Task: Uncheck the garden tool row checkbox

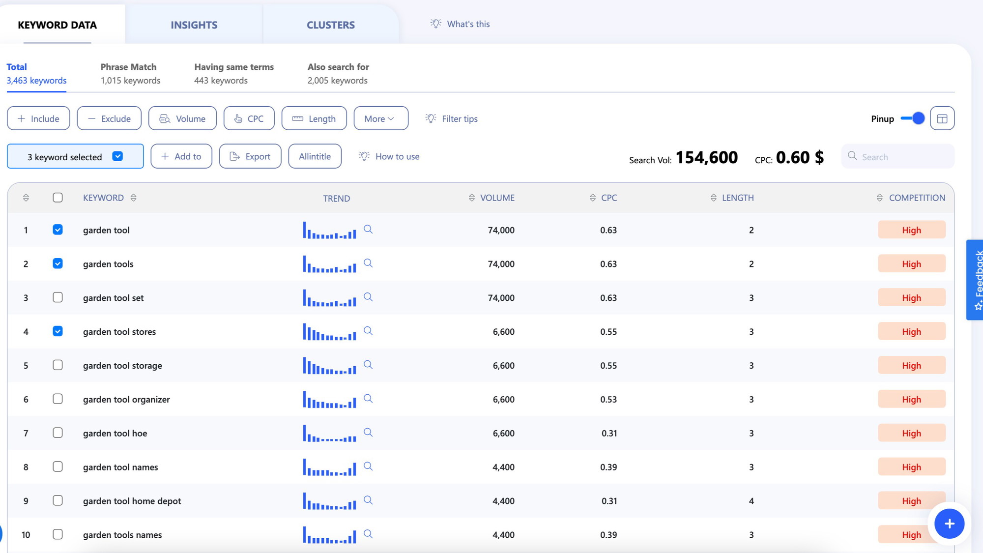Action: click(58, 230)
